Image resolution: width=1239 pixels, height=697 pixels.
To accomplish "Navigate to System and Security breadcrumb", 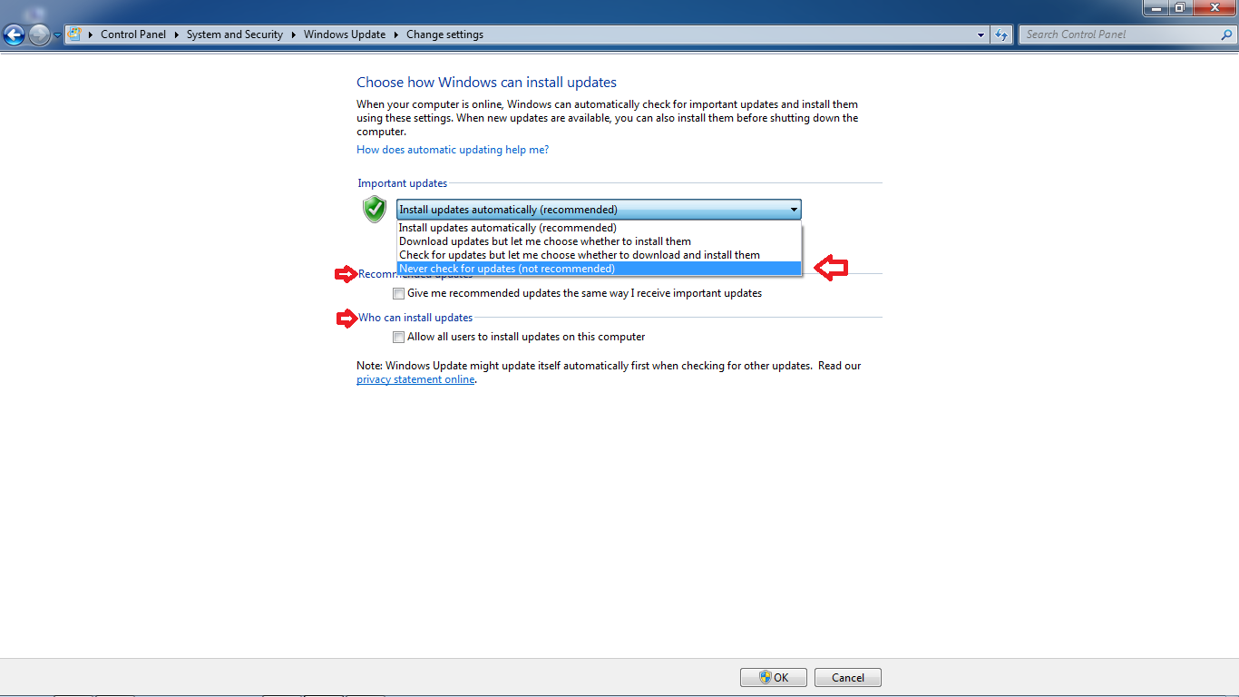I will pos(234,34).
